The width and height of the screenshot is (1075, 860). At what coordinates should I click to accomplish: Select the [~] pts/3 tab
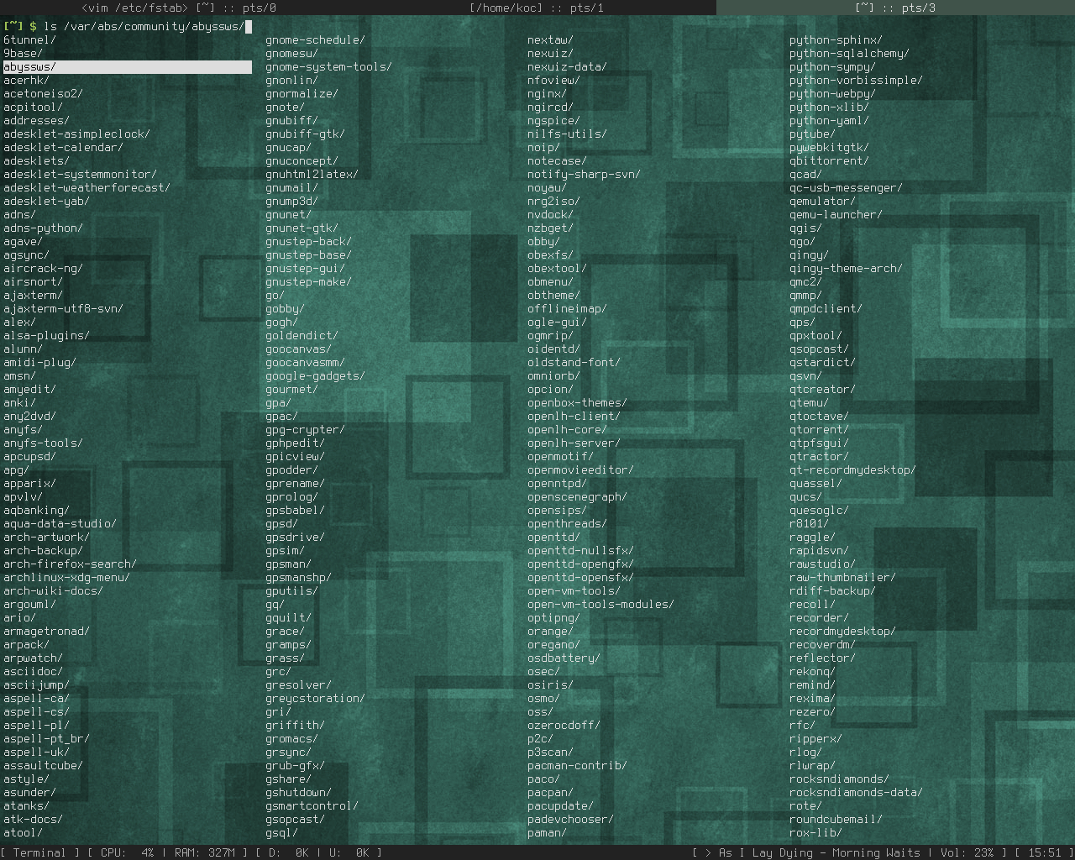coord(895,8)
